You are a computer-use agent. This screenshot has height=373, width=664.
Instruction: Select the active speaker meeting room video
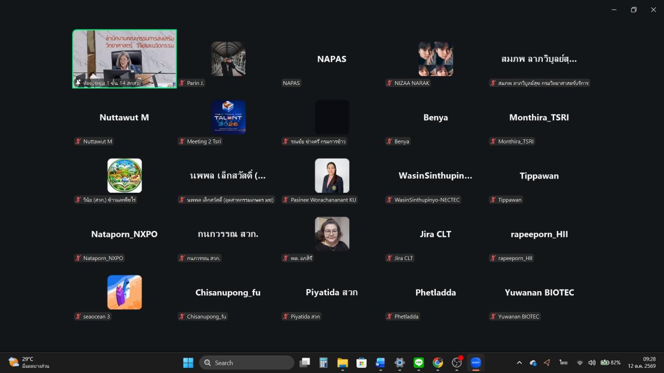pyautogui.click(x=125, y=59)
